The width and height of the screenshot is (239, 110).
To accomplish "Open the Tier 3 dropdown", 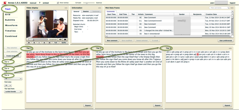I will (x=13, y=79).
